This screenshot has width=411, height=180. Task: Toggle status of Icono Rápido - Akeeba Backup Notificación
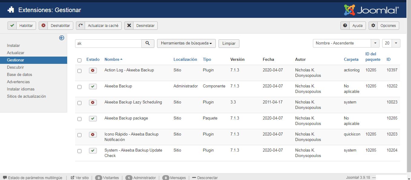point(93,135)
